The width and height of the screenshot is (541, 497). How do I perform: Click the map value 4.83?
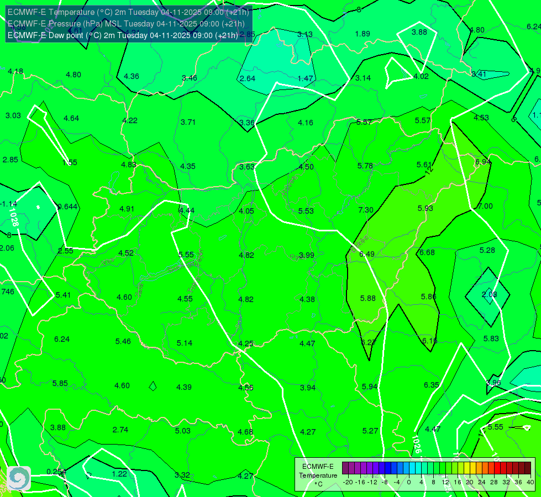point(129,165)
